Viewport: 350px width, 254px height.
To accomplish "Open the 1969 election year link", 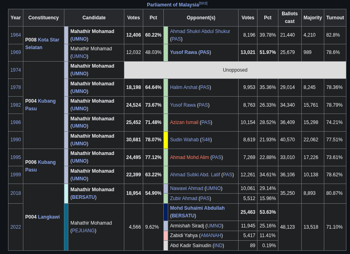I will coord(16,52).
